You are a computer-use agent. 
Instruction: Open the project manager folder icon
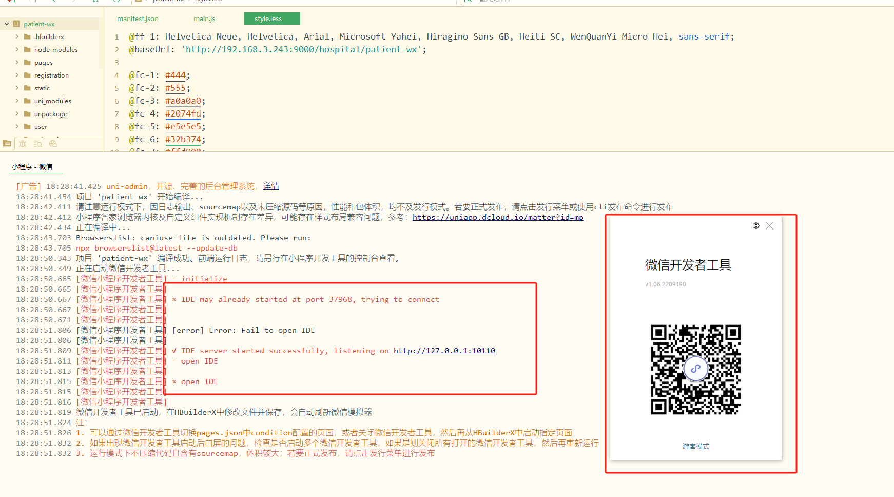pyautogui.click(x=7, y=144)
